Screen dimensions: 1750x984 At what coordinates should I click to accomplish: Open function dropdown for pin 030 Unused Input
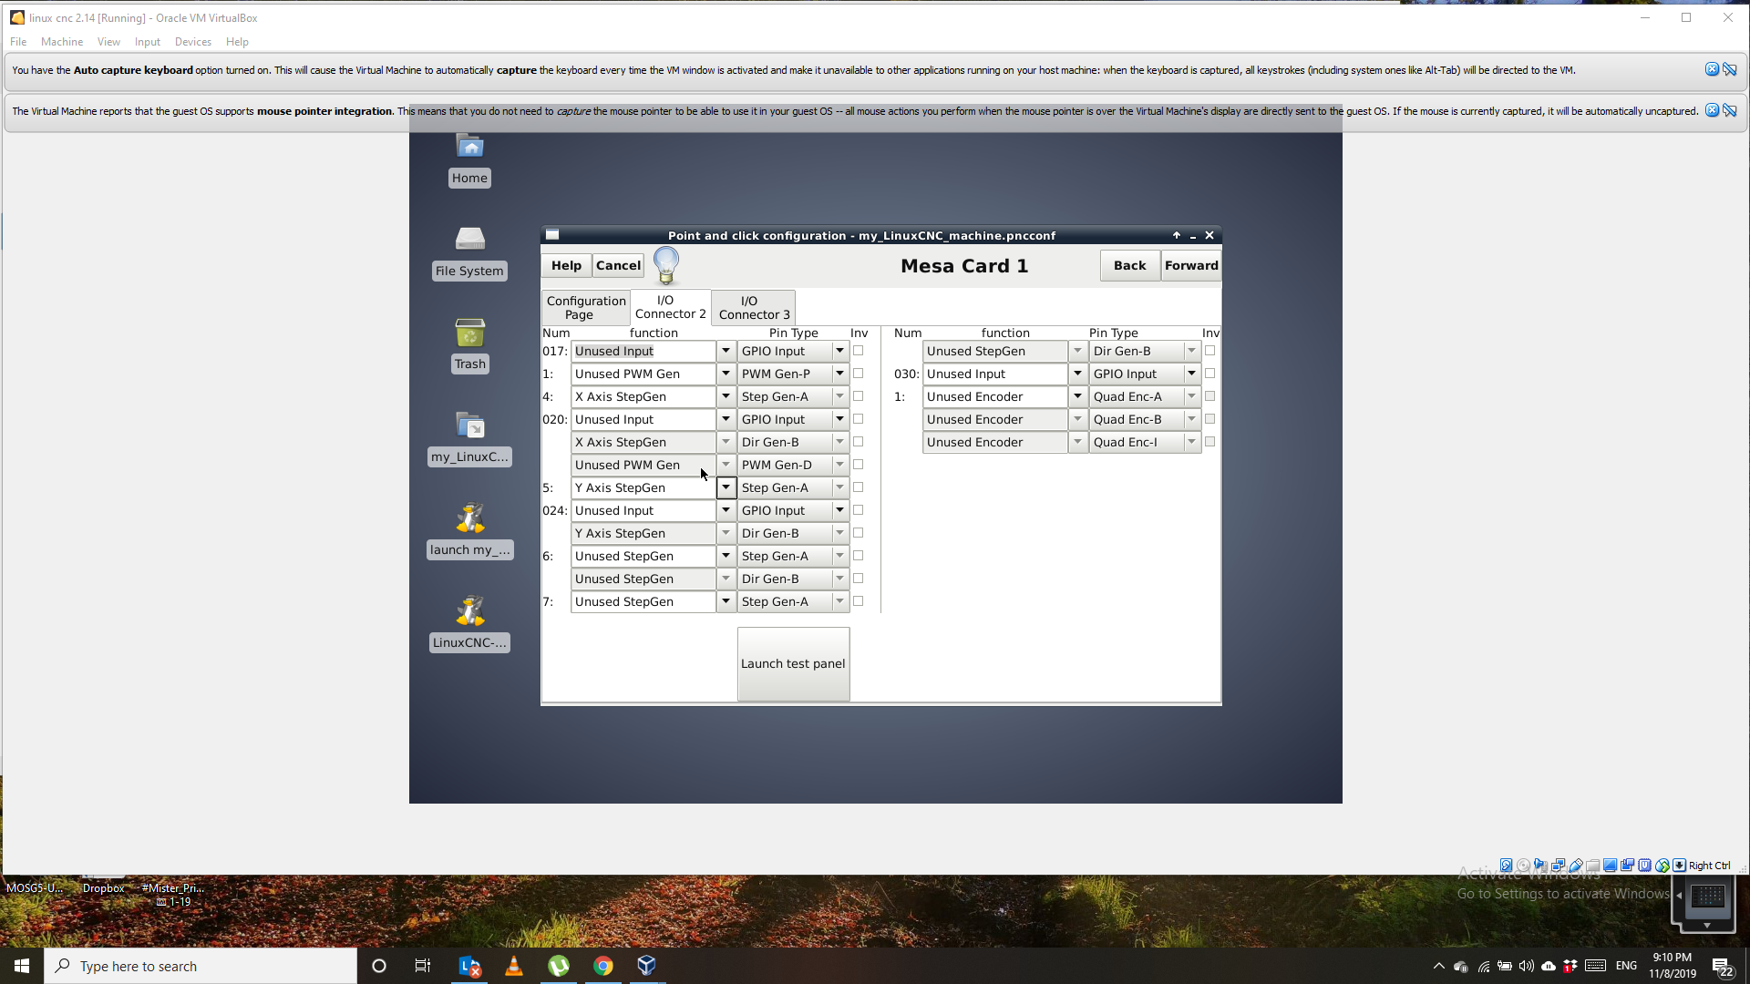[1077, 374]
